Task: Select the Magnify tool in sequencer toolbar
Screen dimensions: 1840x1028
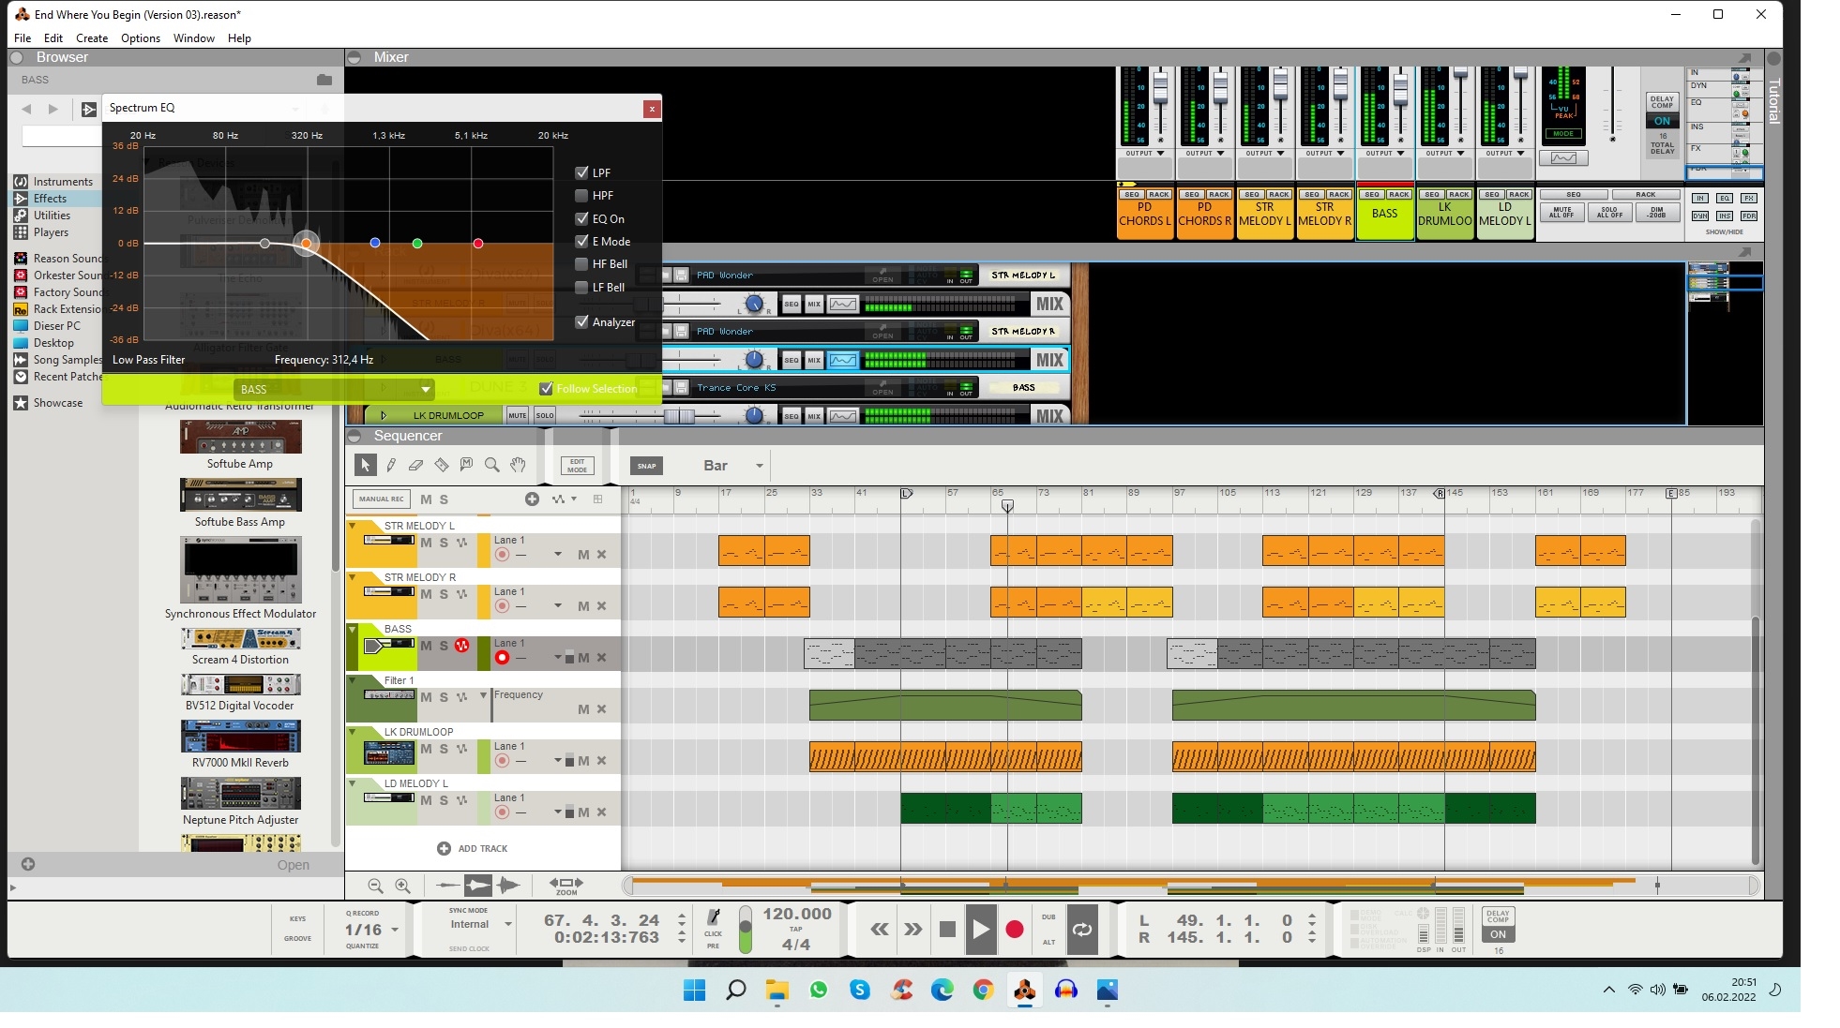Action: pos(491,465)
